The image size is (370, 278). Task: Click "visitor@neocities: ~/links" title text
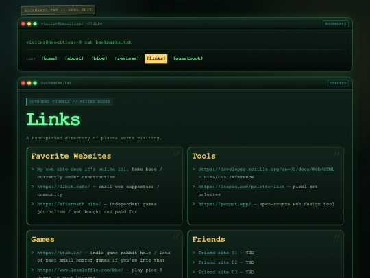[71, 23]
